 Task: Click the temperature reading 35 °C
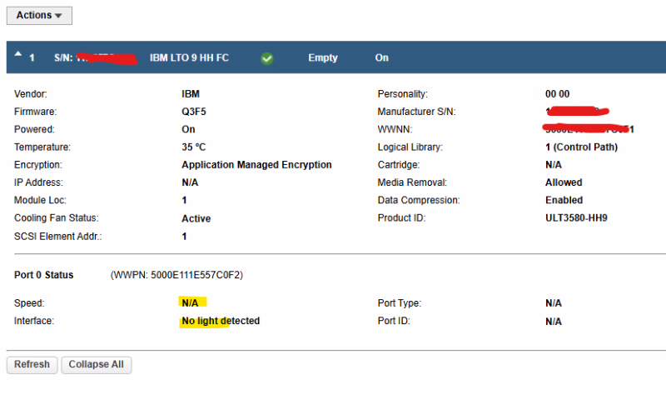(x=194, y=147)
